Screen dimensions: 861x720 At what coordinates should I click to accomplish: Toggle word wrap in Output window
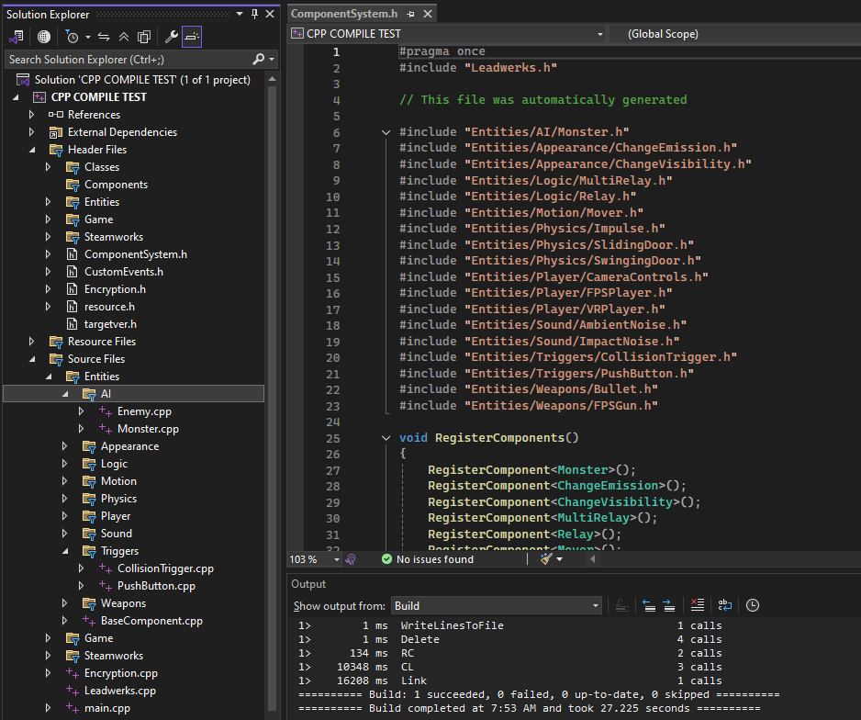(x=724, y=605)
